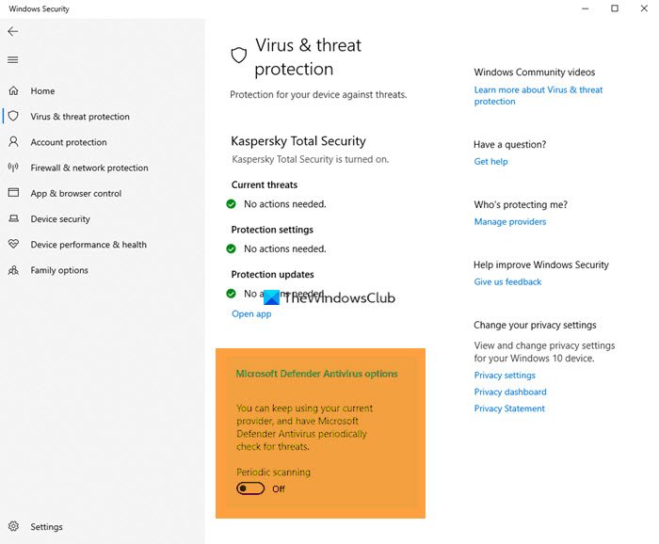659x544 pixels.
Task: Click the back arrow icon
Action: (13, 31)
